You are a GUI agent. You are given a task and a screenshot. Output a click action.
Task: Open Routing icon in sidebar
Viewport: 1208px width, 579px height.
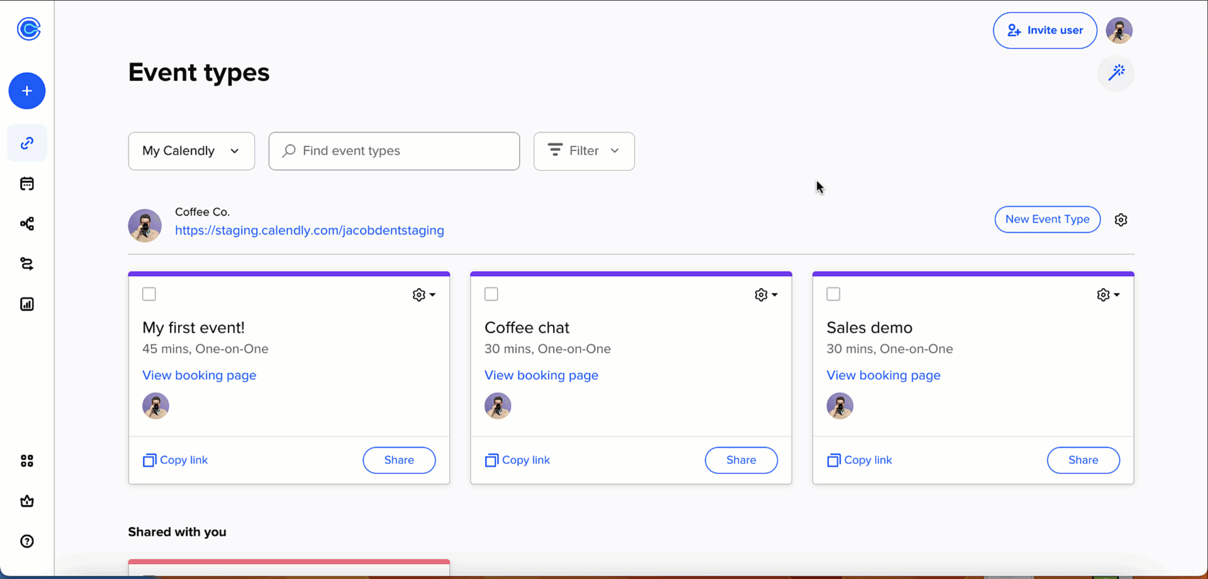click(27, 264)
